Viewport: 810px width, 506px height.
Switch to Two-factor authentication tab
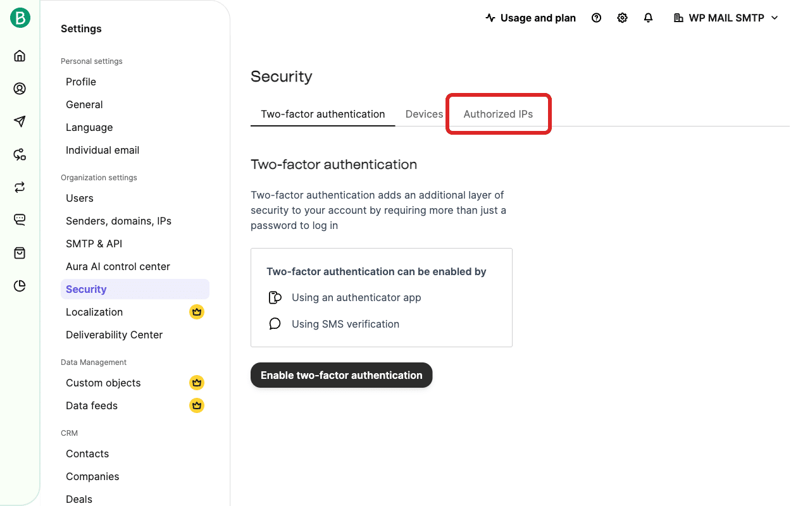pos(323,114)
